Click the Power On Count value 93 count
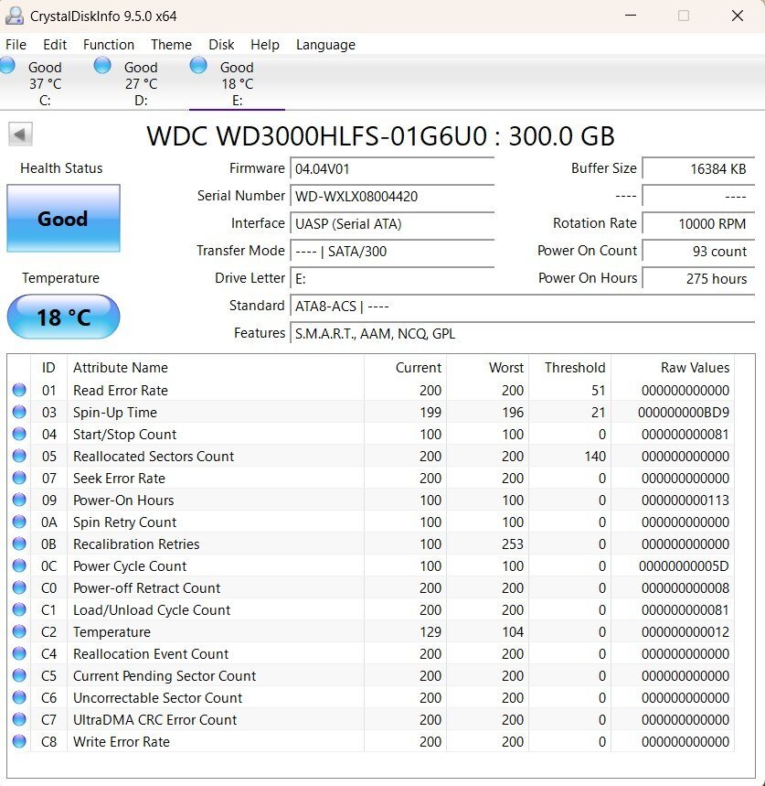The image size is (765, 786). 698,251
